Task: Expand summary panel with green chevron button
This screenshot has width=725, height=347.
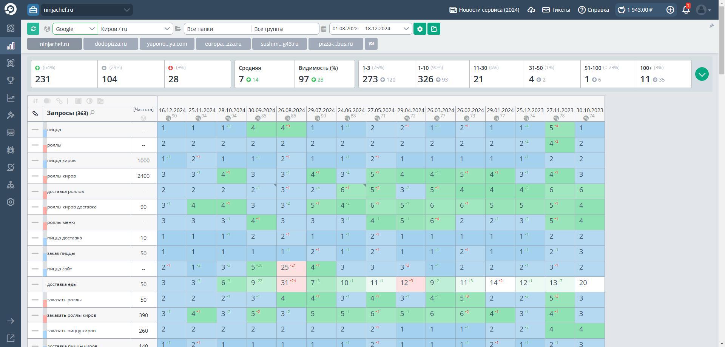Action: [x=702, y=74]
